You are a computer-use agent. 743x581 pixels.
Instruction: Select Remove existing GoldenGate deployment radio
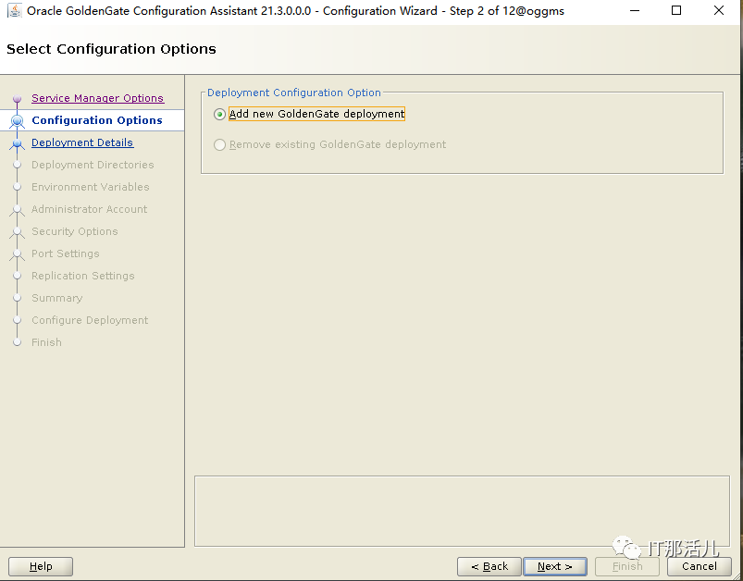[x=219, y=144]
